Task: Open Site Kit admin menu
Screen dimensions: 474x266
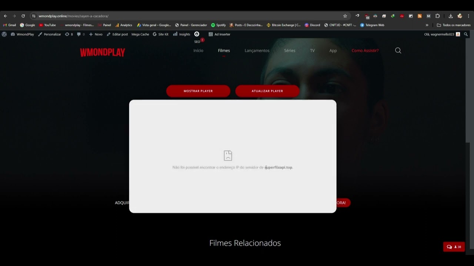Action: pos(160,34)
